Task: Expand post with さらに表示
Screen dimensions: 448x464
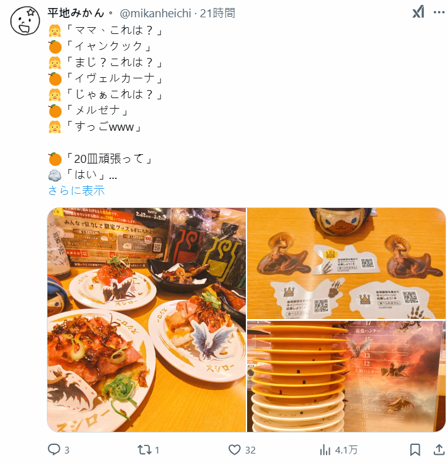Action: coord(76,190)
